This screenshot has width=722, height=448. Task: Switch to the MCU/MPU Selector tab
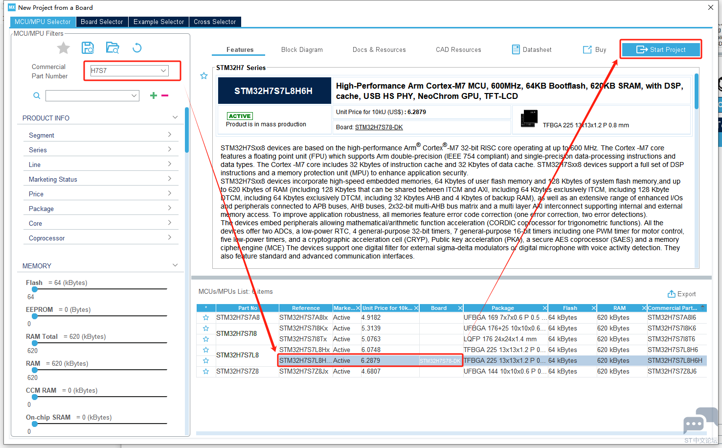pos(43,22)
